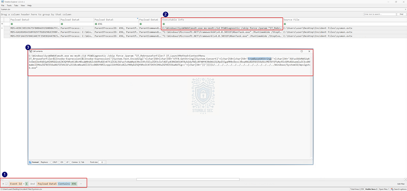The image size is (407, 191).
Task: Click the Payload Data6 column header
Action: 150,20
